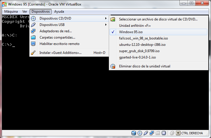211x138 pixels.
Task: Click the network adapters icon in menu
Action: (33, 31)
